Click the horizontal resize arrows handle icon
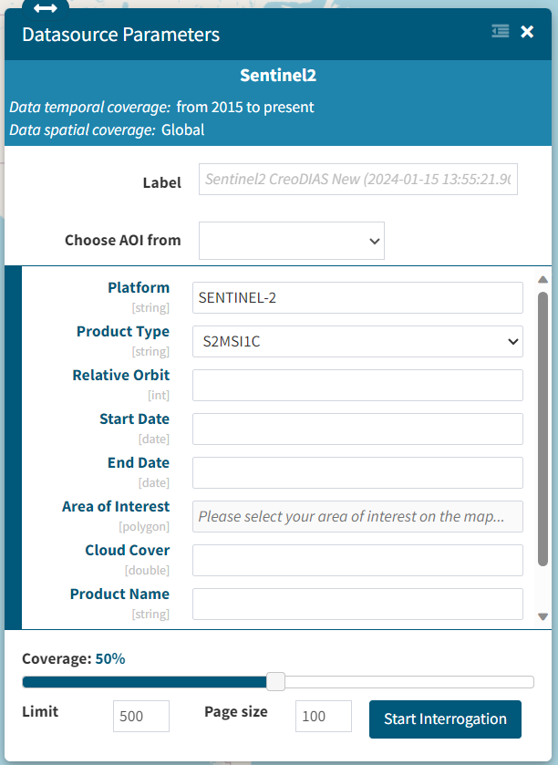558x765 pixels. click(x=46, y=8)
